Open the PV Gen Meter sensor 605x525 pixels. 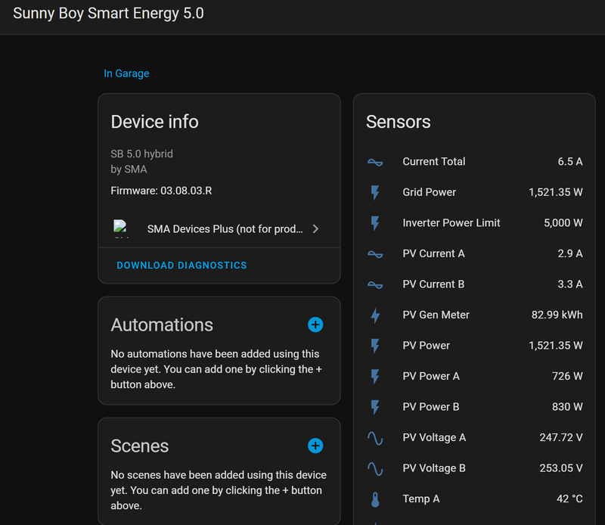(x=474, y=315)
